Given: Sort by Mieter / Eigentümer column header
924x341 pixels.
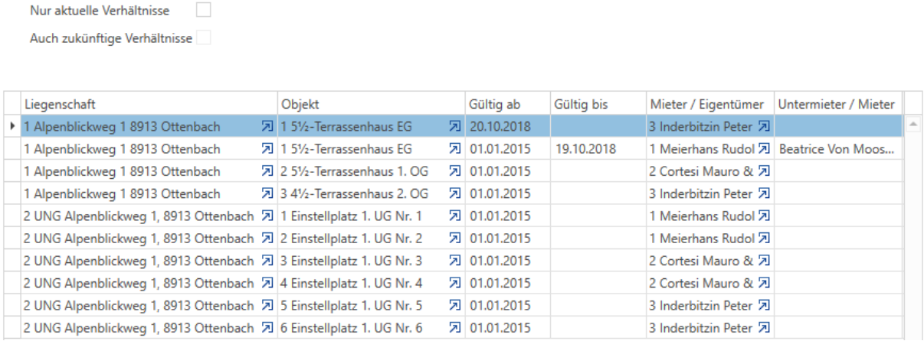Looking at the screenshot, I should (709, 103).
